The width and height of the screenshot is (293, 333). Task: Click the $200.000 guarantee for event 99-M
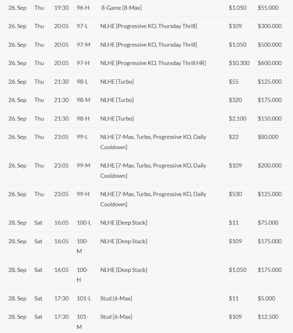(x=269, y=165)
